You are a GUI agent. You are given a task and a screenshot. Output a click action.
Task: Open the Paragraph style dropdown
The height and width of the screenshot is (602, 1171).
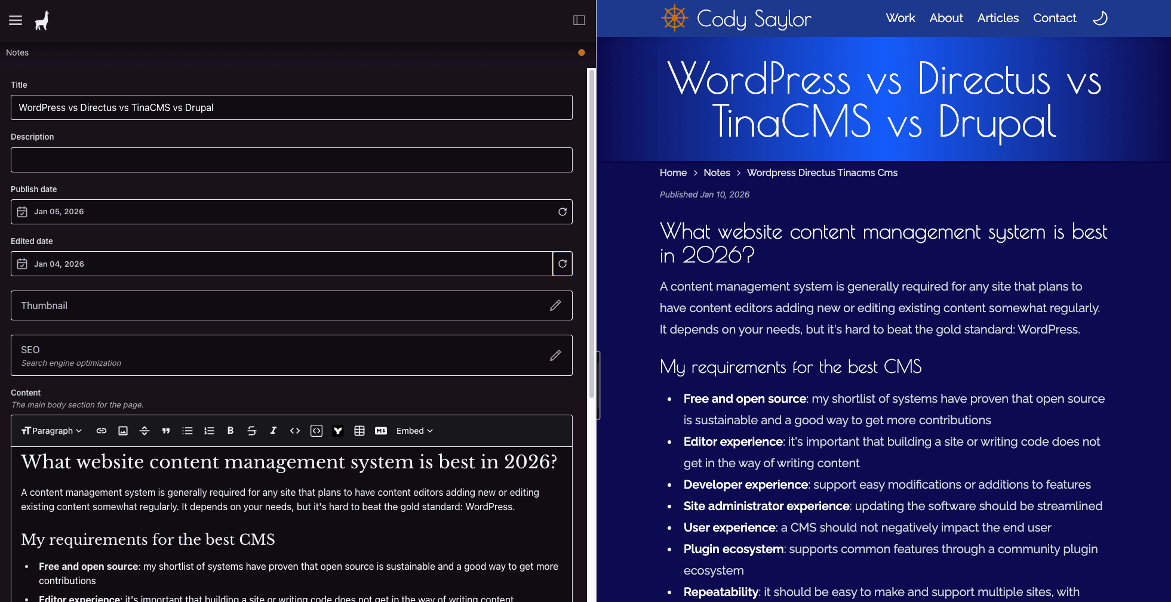52,431
